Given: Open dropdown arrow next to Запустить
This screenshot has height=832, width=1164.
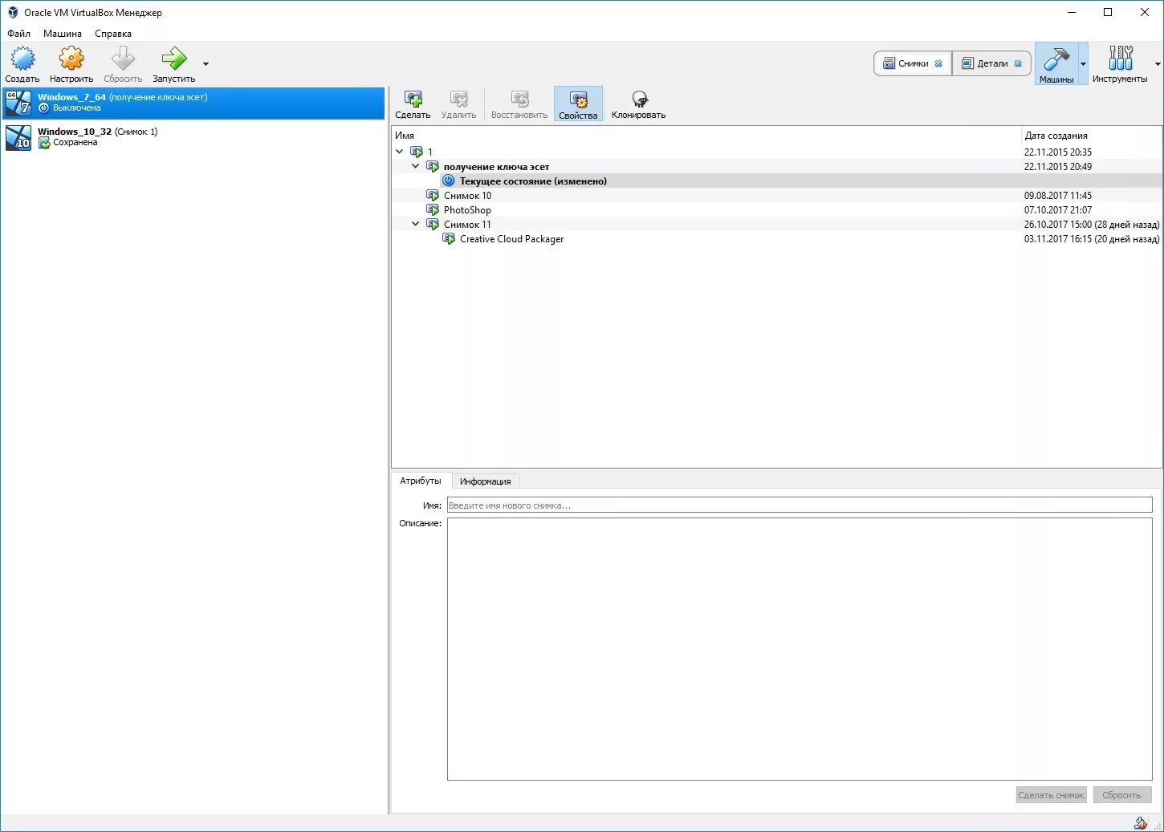Looking at the screenshot, I should [206, 64].
